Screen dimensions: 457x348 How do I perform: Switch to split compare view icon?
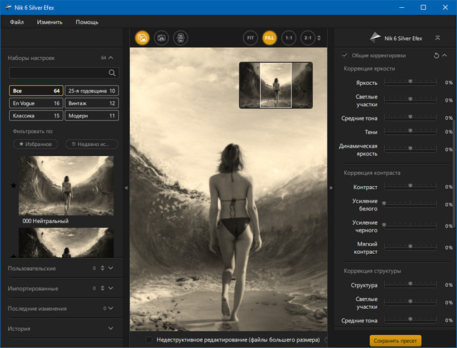[x=161, y=38]
